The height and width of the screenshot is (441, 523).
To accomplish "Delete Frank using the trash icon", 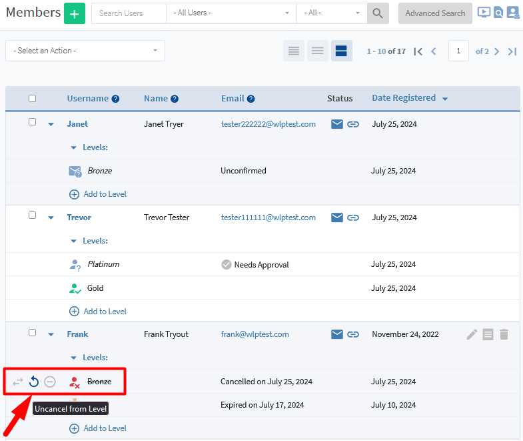I will tap(504, 334).
